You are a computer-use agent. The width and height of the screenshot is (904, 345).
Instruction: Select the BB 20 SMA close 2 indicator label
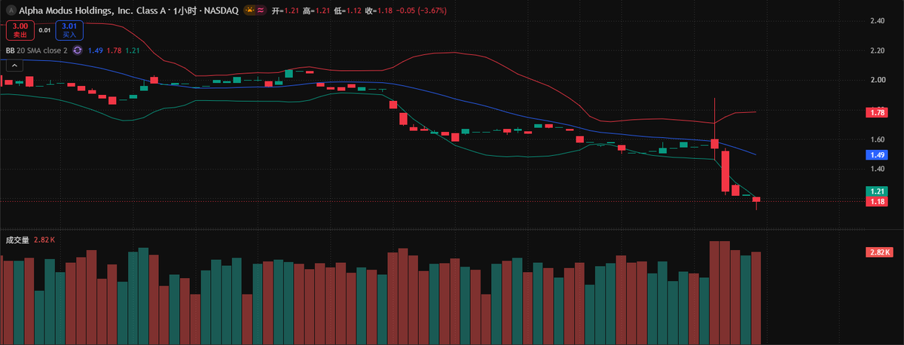click(x=37, y=50)
